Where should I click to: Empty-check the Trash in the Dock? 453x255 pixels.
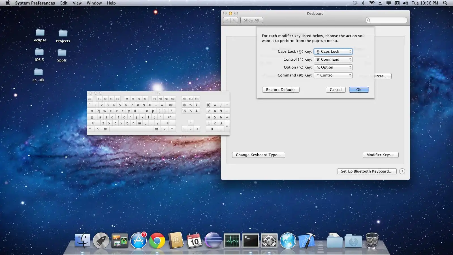click(373, 241)
